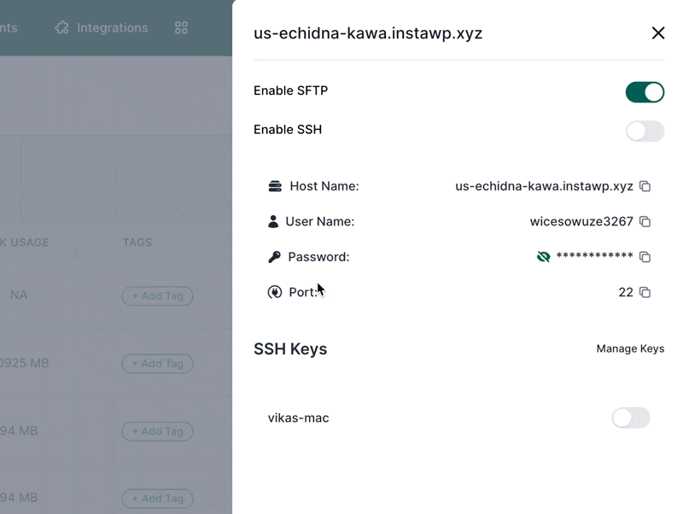Click the Host Name server icon
The image size is (683, 514).
pos(274,186)
